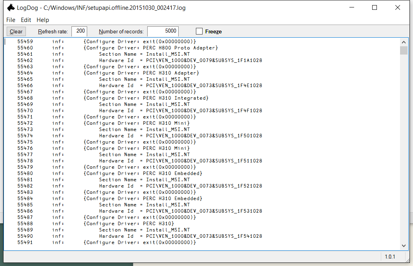Click version 1.0.1 in status bar
The height and width of the screenshot is (266, 413).
pos(390,257)
